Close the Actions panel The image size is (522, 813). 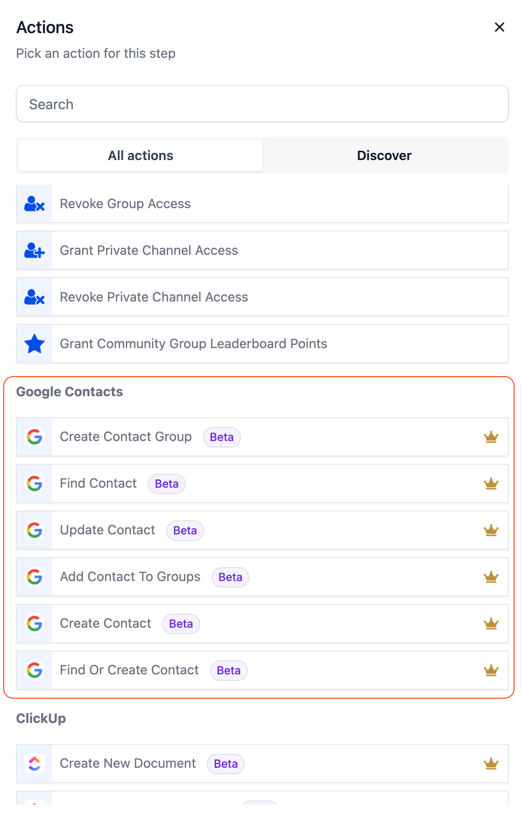(499, 28)
